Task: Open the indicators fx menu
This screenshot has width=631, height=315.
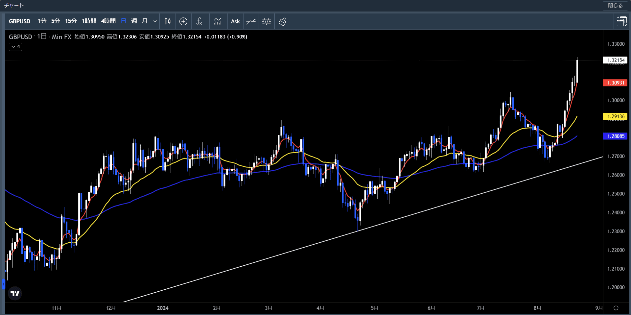Action: [x=199, y=21]
